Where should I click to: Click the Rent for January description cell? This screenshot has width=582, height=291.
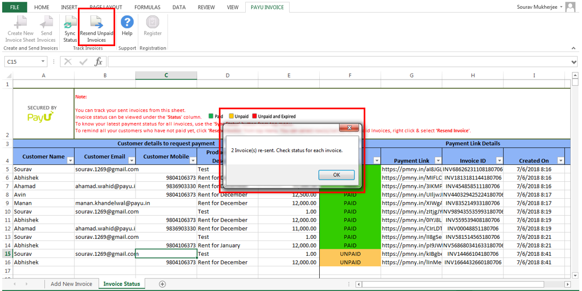pos(228,245)
